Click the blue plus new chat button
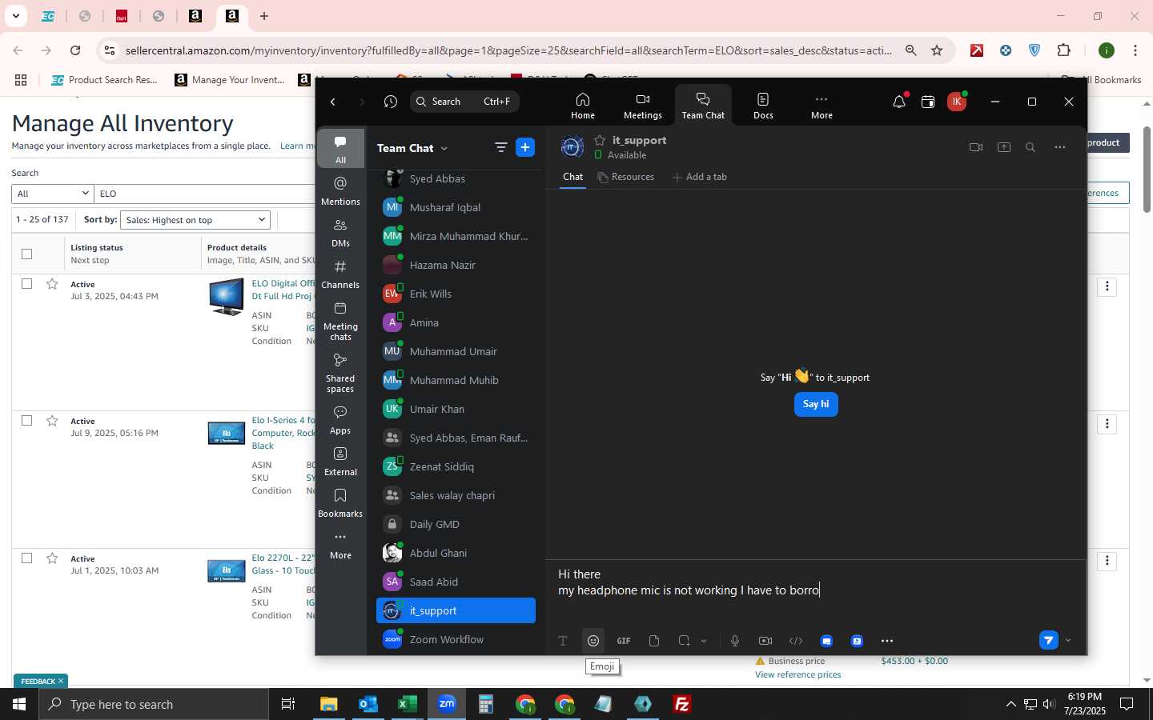 (x=525, y=147)
